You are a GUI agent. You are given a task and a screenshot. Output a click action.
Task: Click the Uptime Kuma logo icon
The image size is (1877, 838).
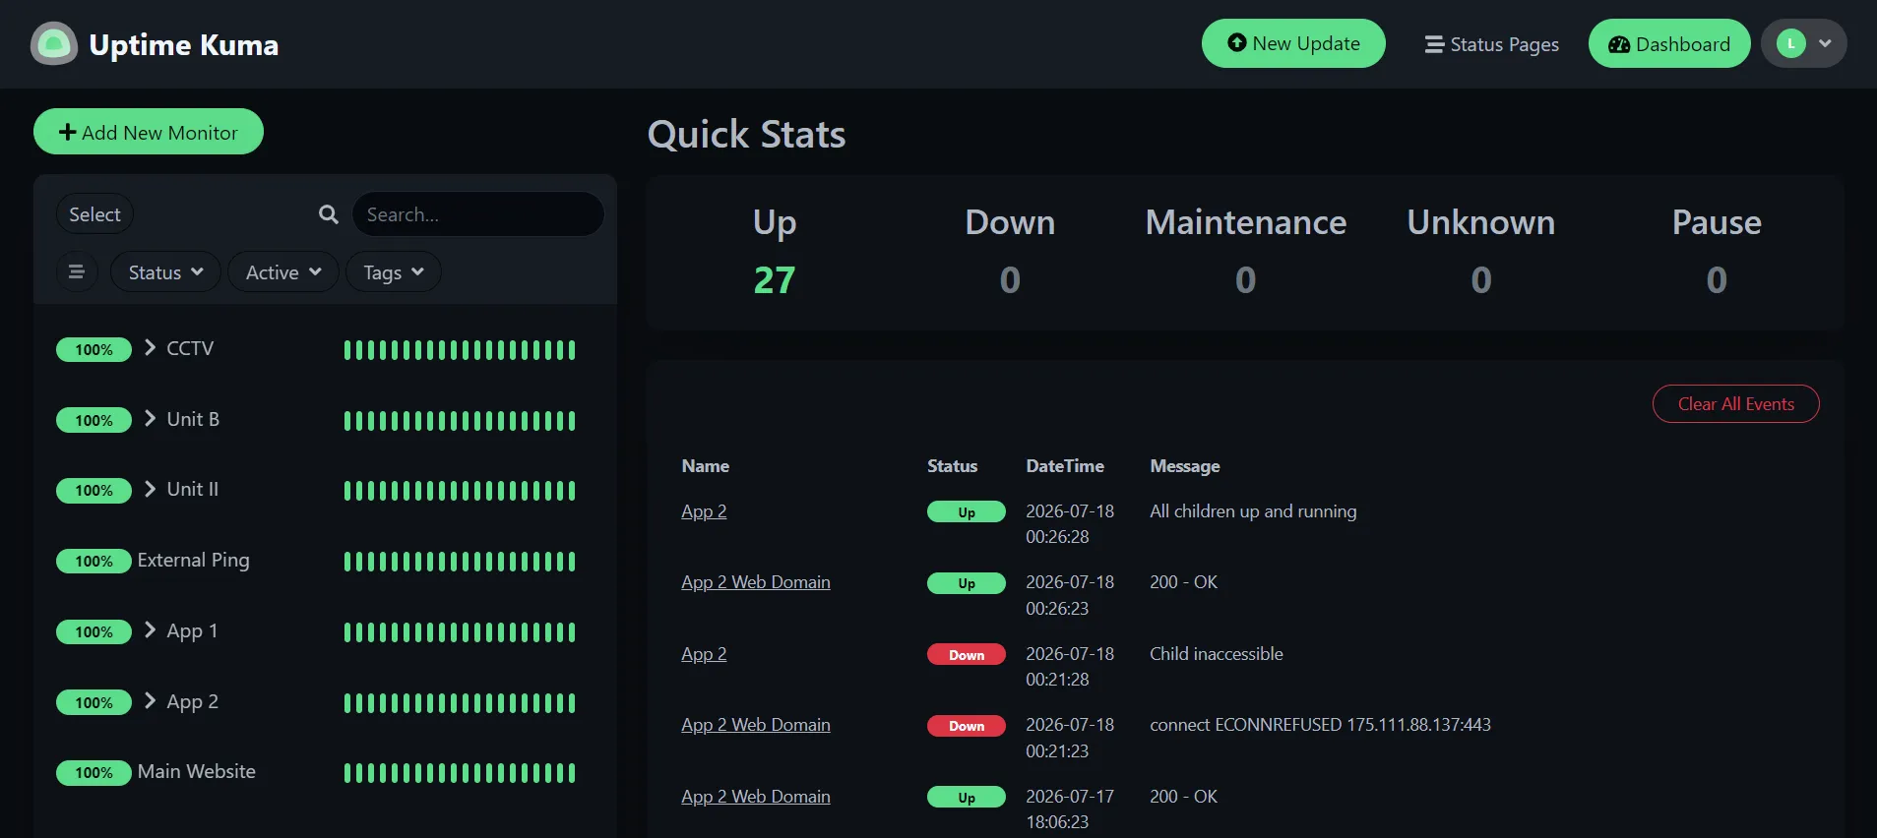[x=54, y=44]
